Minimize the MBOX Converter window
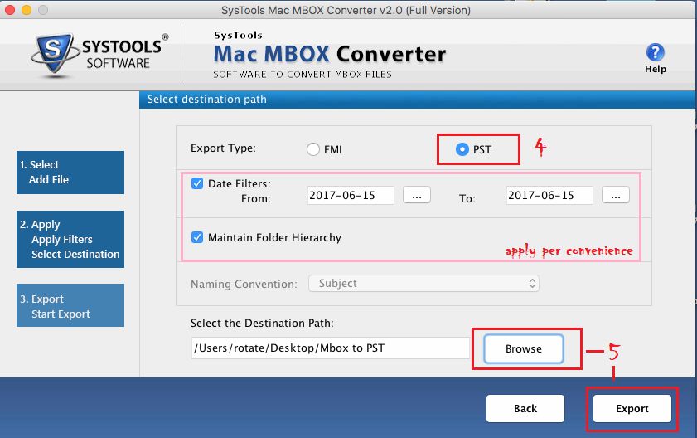Screen dimensions: 697x438 click(x=27, y=10)
